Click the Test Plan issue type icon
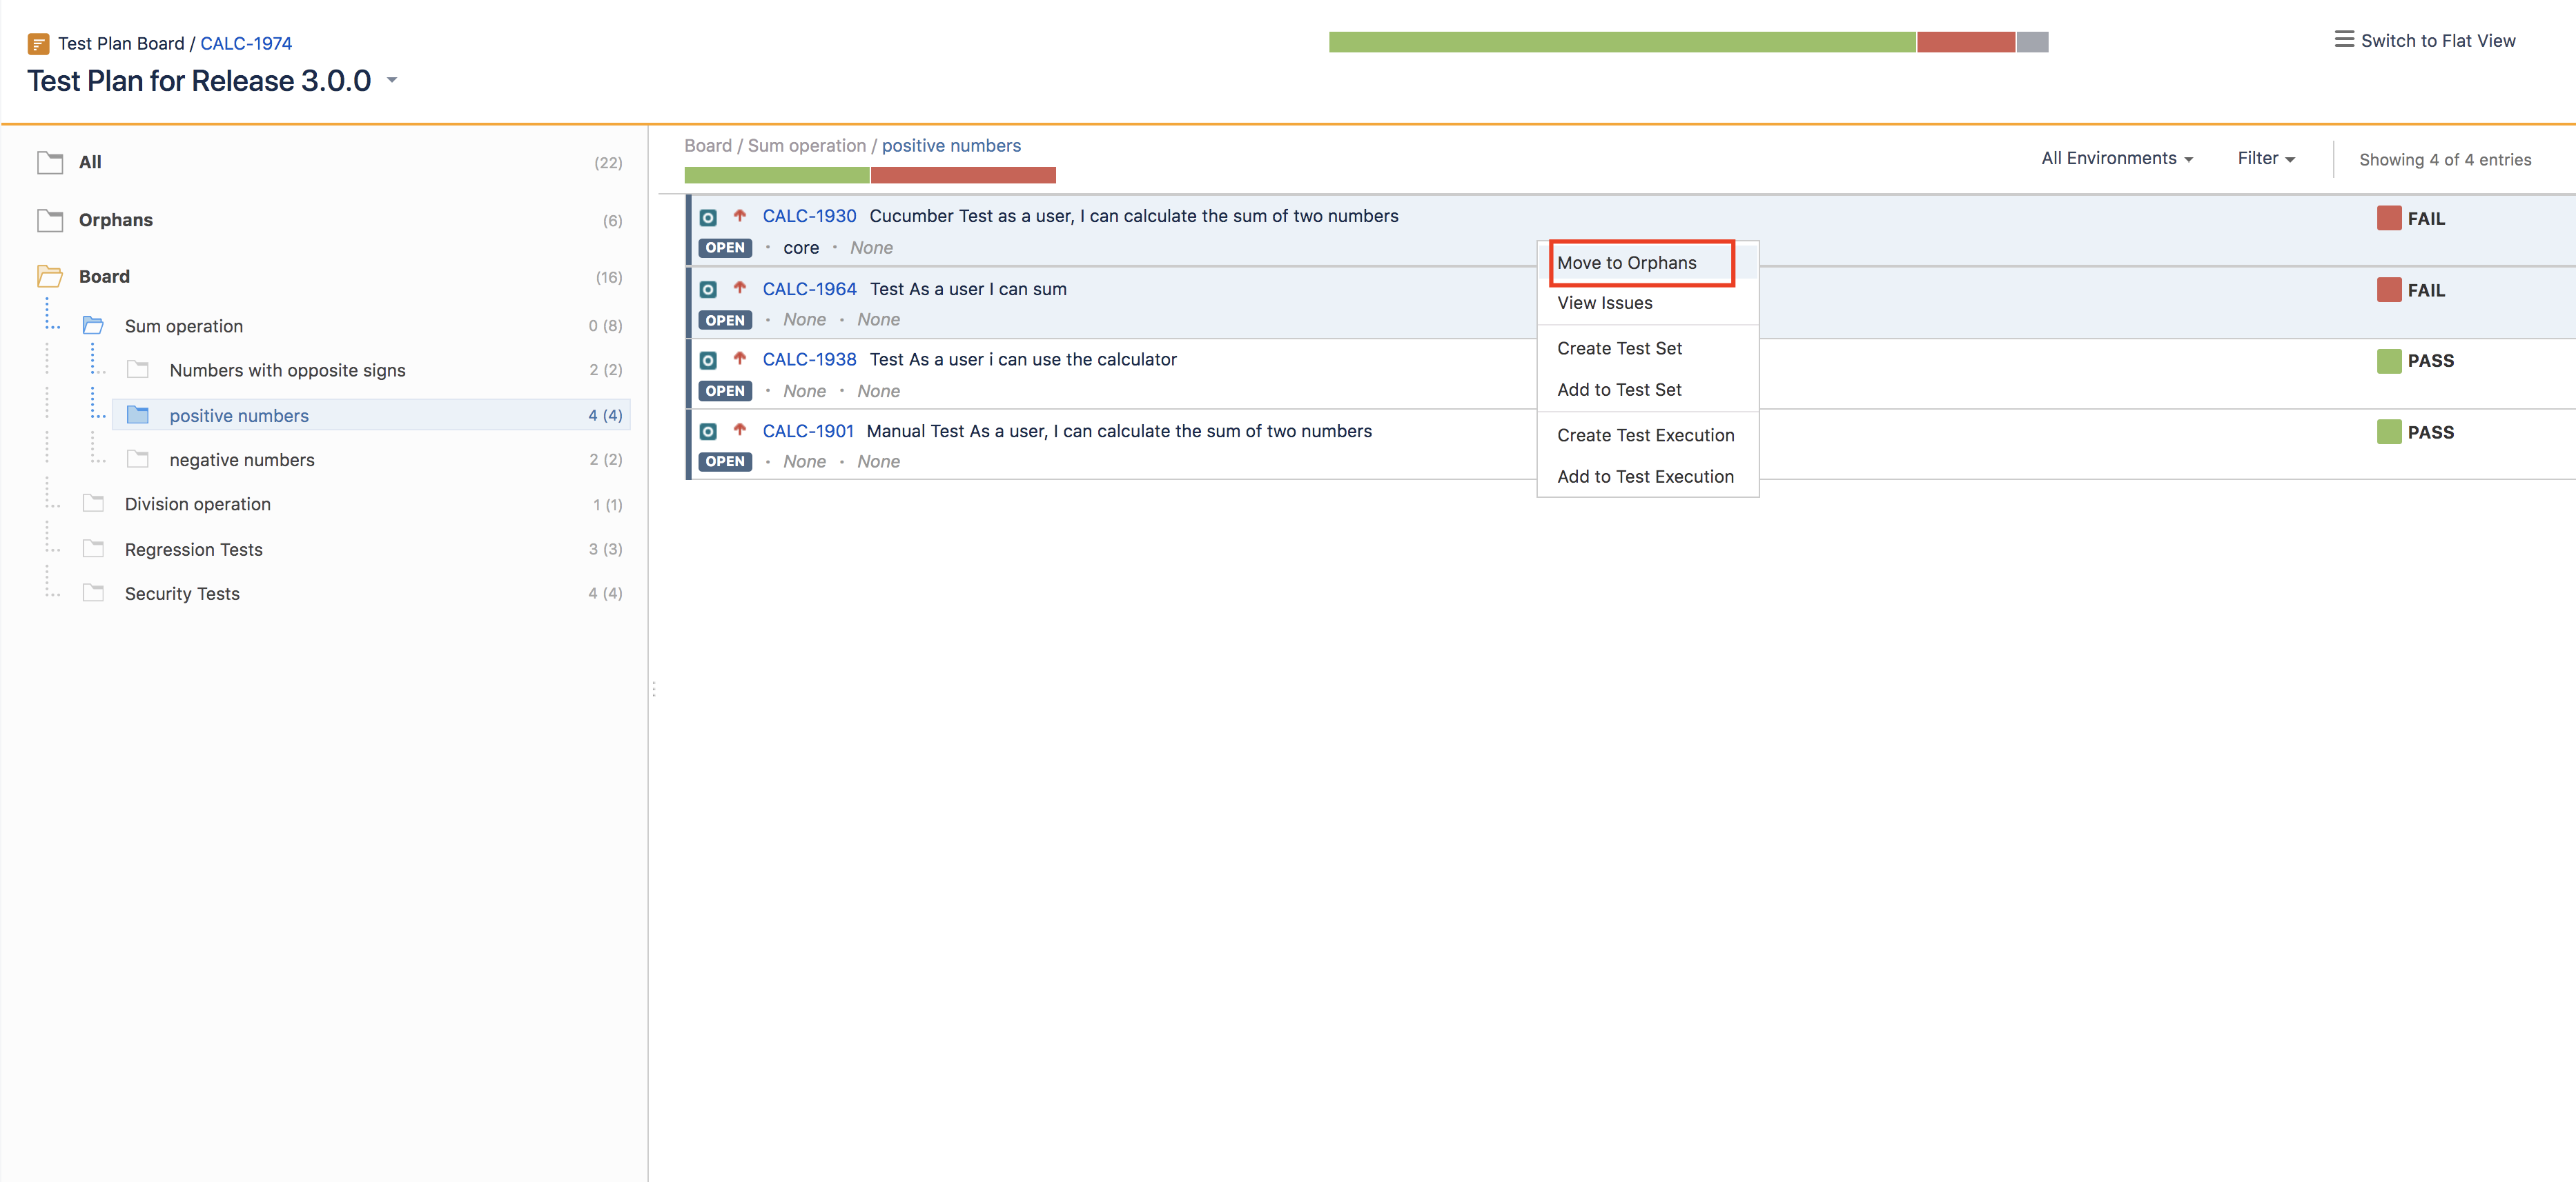 click(38, 44)
